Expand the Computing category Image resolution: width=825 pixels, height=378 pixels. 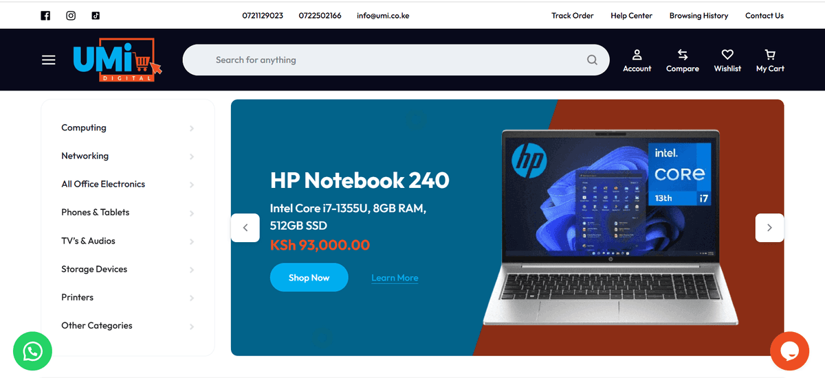tap(128, 128)
